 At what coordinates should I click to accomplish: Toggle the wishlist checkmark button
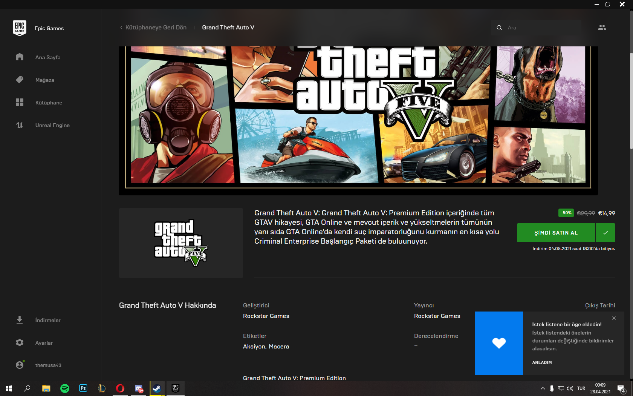pyautogui.click(x=605, y=233)
